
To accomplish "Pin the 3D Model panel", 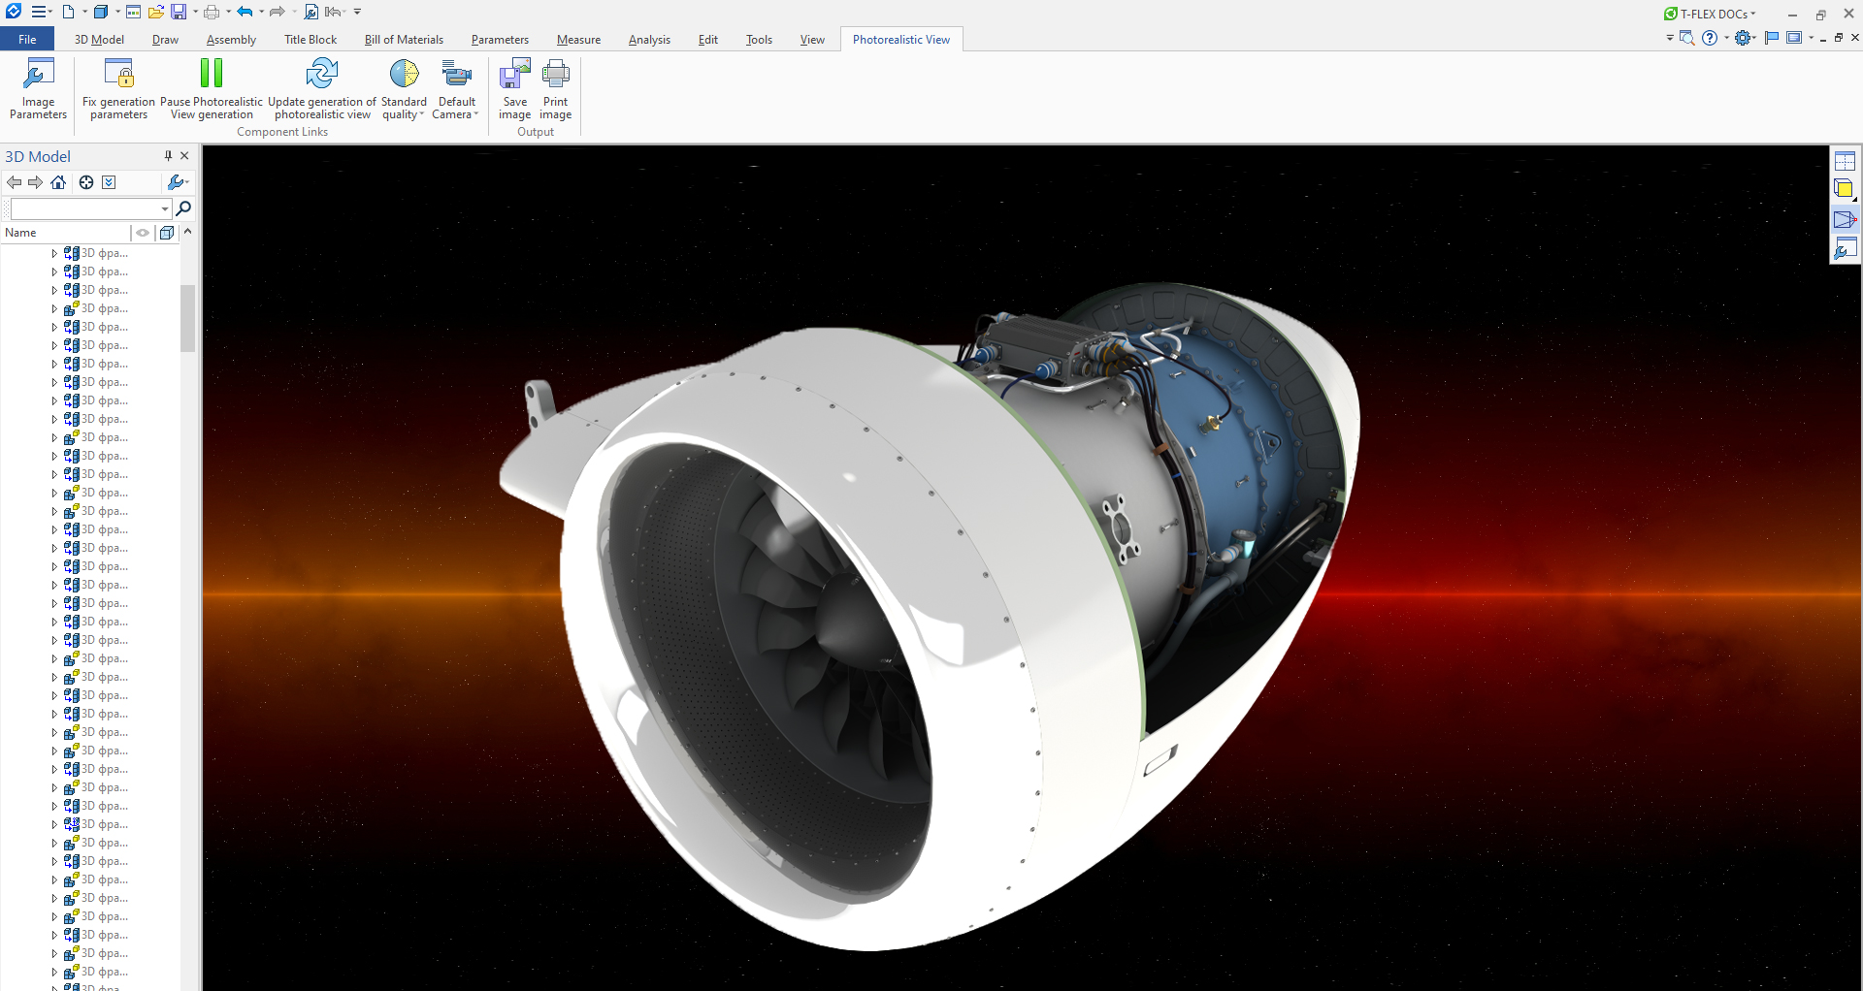I will click(168, 155).
